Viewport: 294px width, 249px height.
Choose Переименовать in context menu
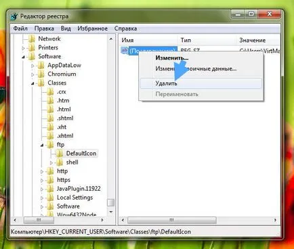pyautogui.click(x=201, y=94)
